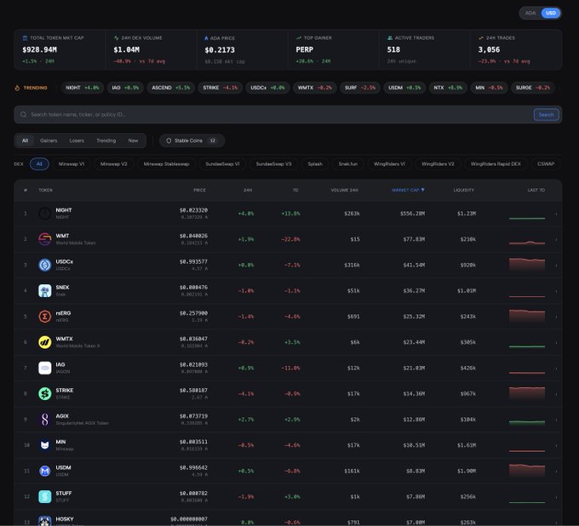
Task: Click the STUFF token logo icon
Action: 44,497
